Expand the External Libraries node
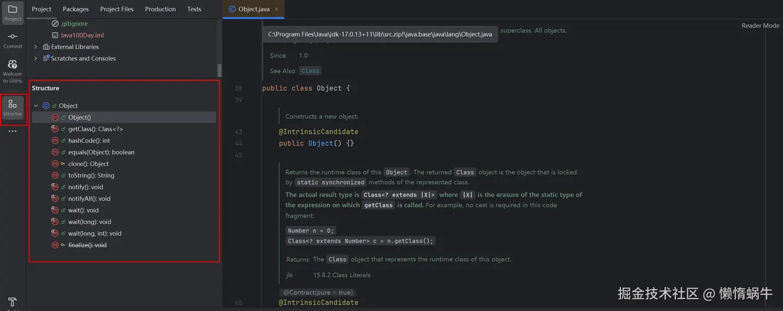The height and width of the screenshot is (311, 783). click(x=36, y=47)
